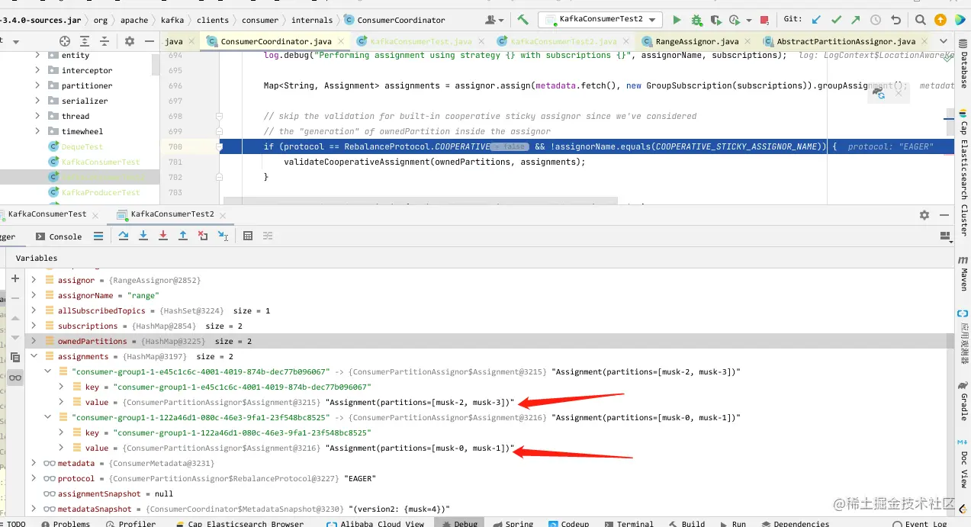
Task: Click Run with Coverage icon
Action: (715, 20)
